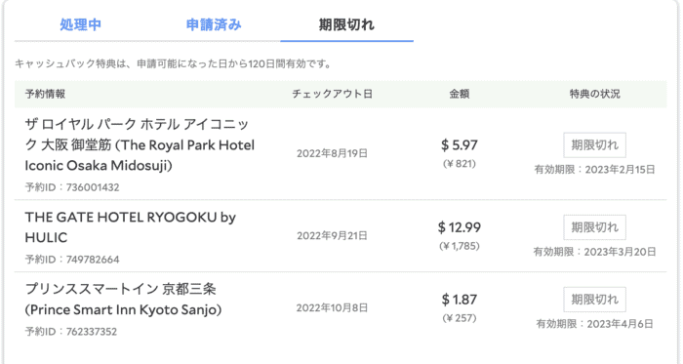The height and width of the screenshot is (364, 683).
Task: Click 期限切れ button for Royal Park Hotel
Action: click(594, 145)
